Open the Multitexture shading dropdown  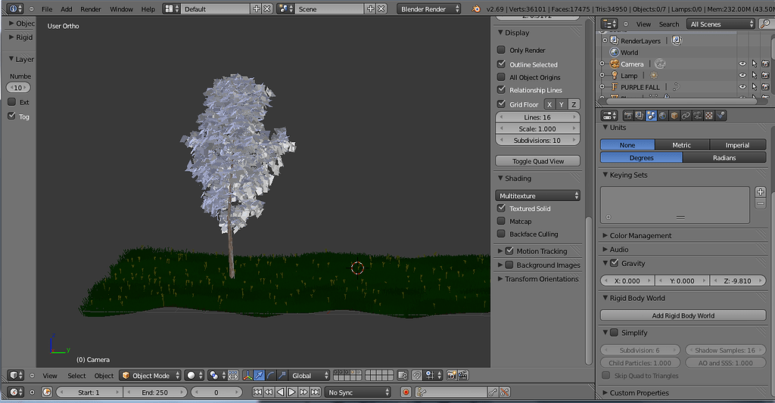coord(538,196)
